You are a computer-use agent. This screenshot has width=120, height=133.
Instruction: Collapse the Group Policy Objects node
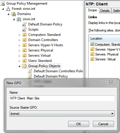click(19, 66)
